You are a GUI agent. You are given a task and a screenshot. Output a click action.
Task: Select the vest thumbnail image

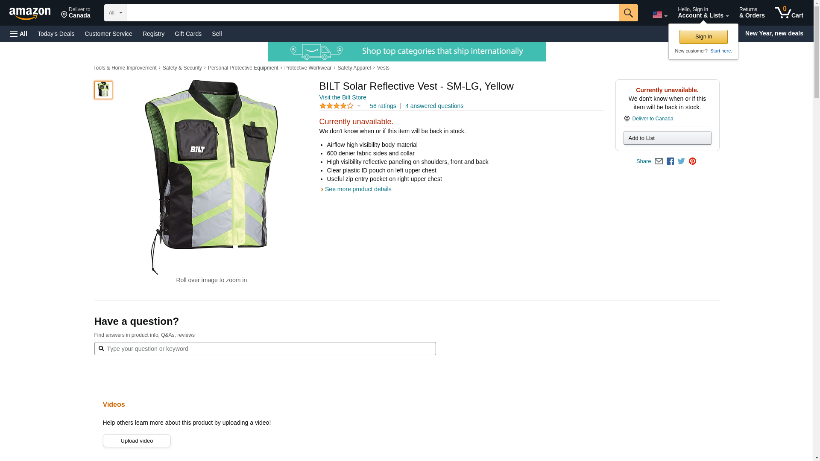103,90
